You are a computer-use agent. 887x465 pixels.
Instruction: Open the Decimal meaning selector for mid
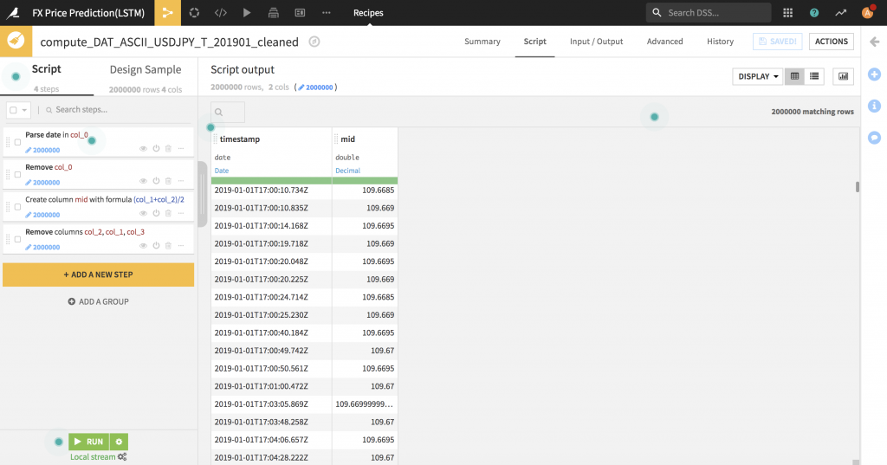click(x=348, y=171)
